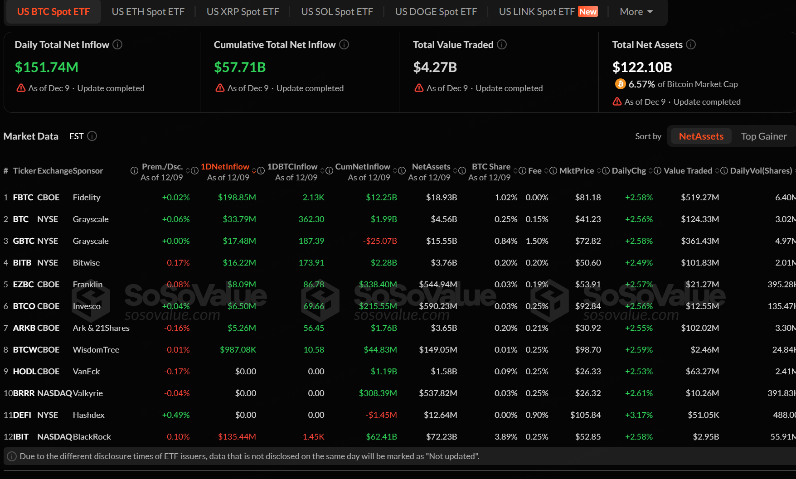Click warning icon under $57.71B cumulative inflow
796x479 pixels.
tap(220, 88)
